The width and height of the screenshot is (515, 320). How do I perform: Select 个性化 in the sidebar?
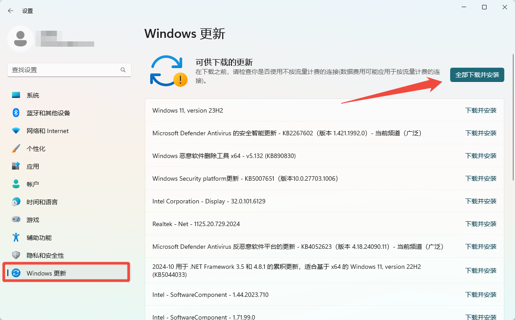(x=69, y=148)
